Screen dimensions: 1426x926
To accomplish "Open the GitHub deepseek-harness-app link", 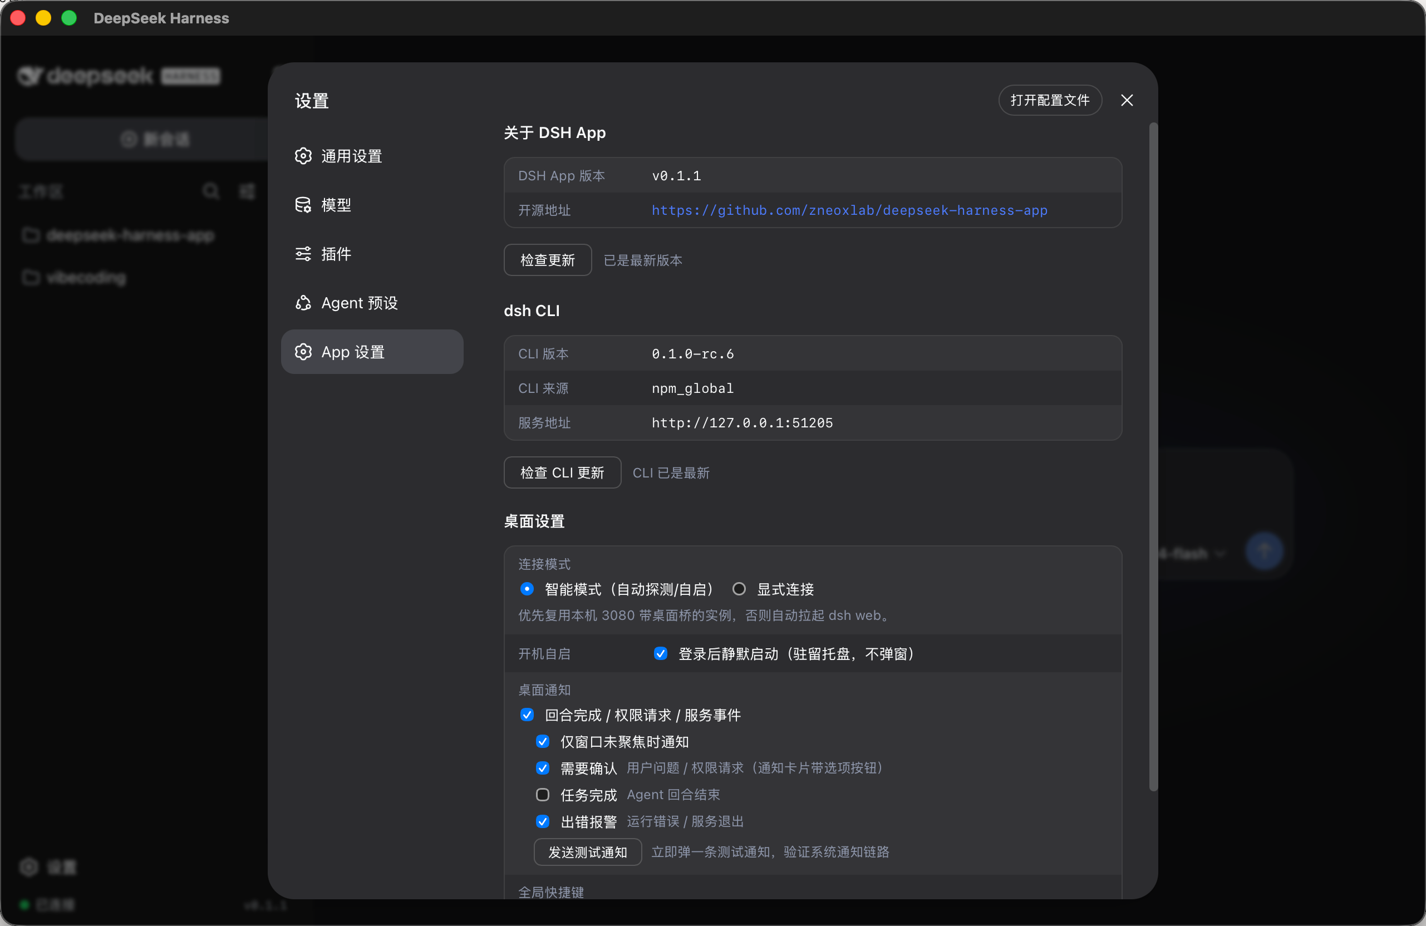I will click(849, 211).
